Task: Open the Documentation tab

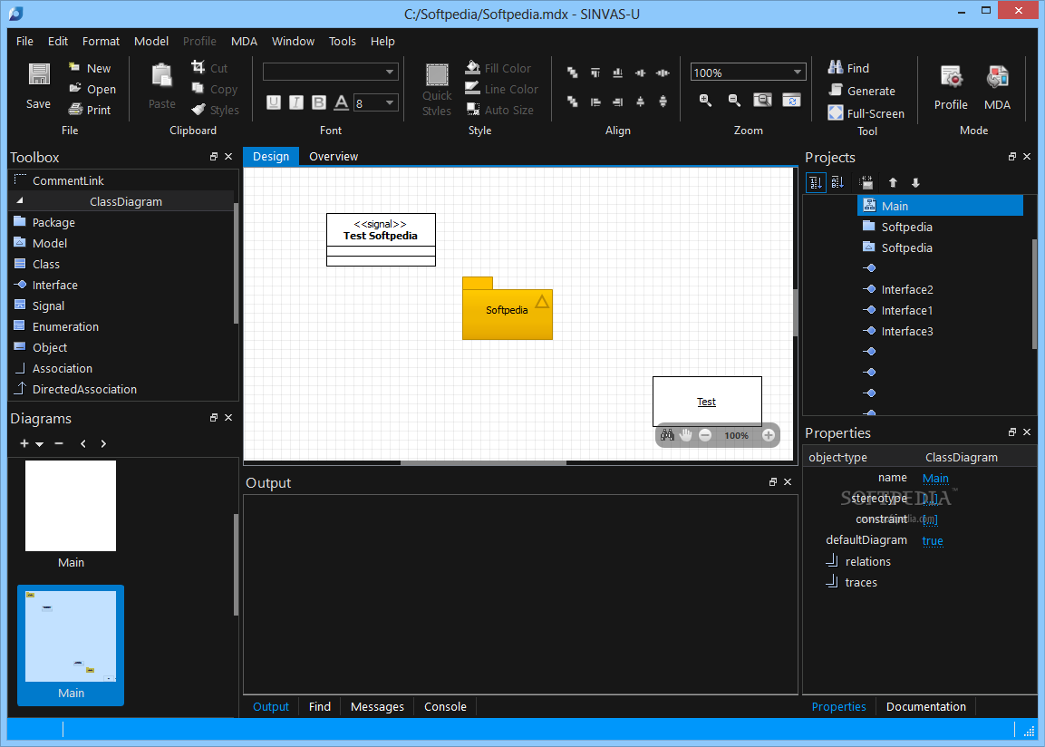Action: pyautogui.click(x=925, y=707)
